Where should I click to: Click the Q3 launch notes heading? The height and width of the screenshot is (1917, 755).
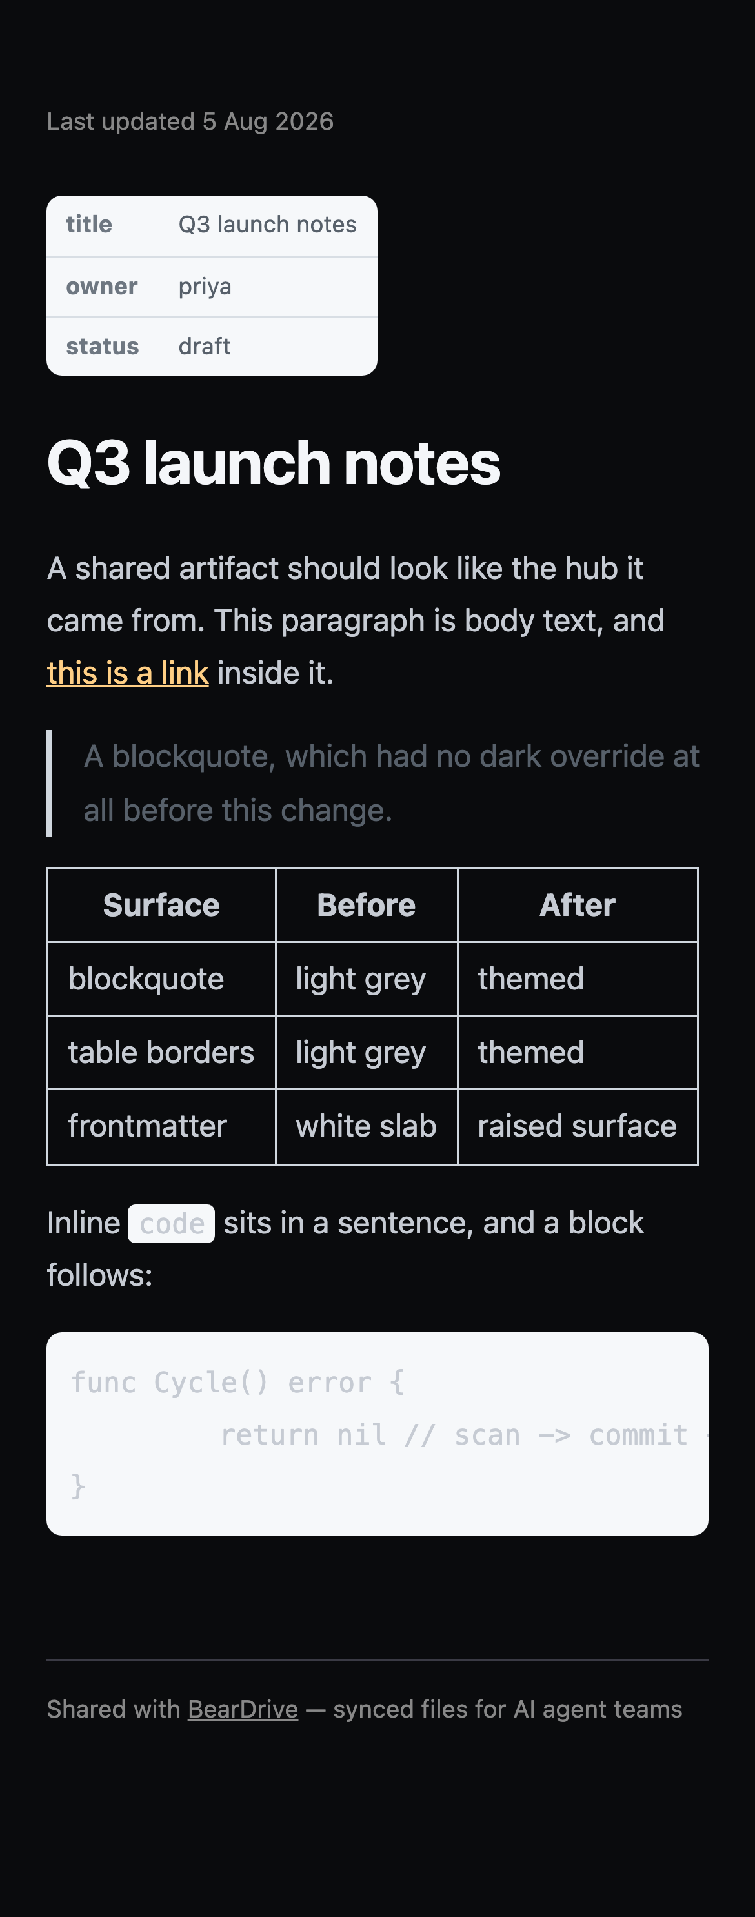274,463
